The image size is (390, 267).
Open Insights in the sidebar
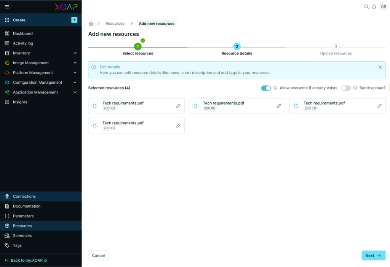click(41, 102)
